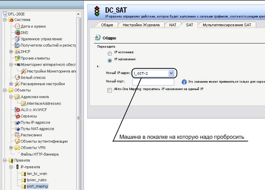Click the blue info icon near Новый порт

coord(184,82)
